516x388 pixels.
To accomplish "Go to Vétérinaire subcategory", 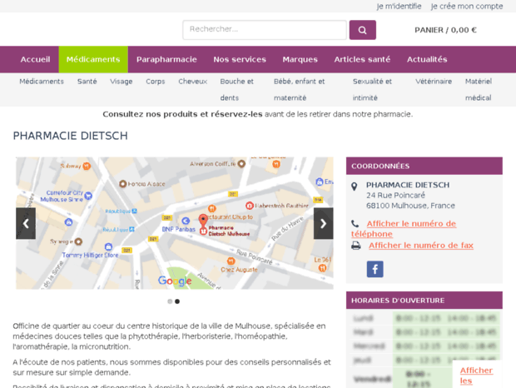I will click(434, 82).
